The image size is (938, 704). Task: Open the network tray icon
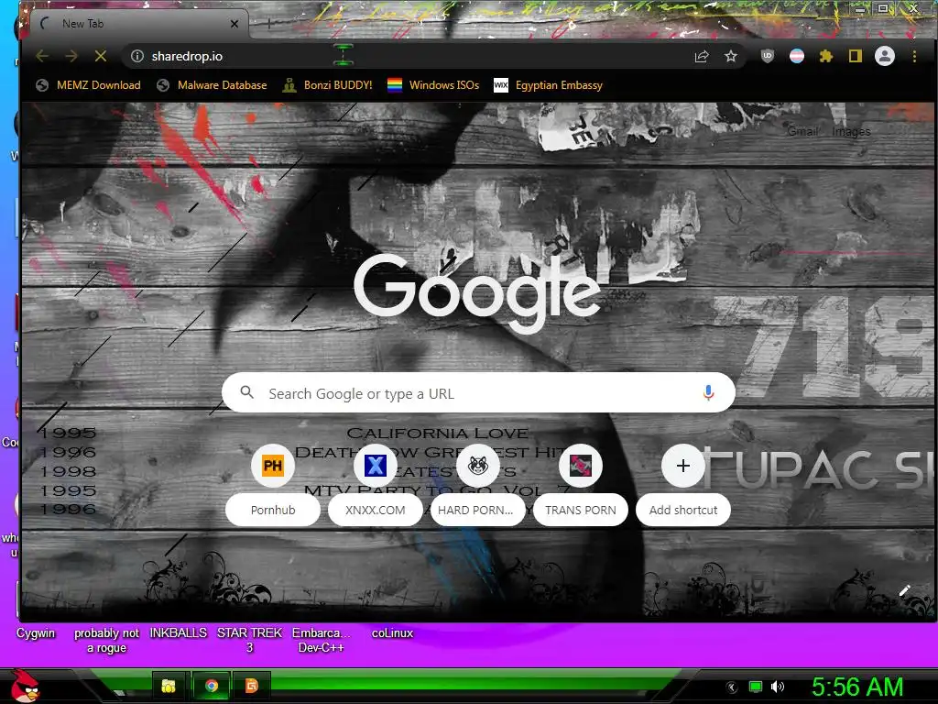(756, 687)
